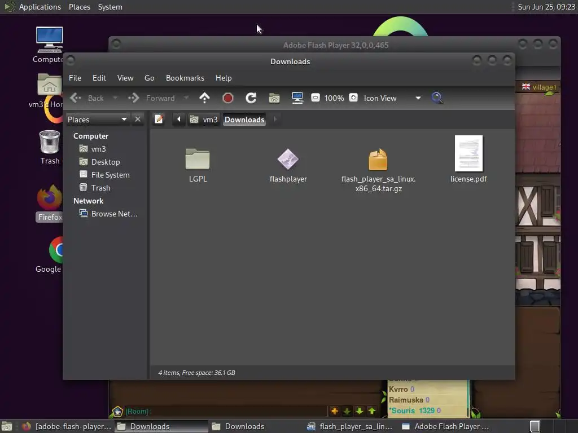Image resolution: width=578 pixels, height=433 pixels.
Task: Click the red Stop loading icon
Action: tap(228, 98)
